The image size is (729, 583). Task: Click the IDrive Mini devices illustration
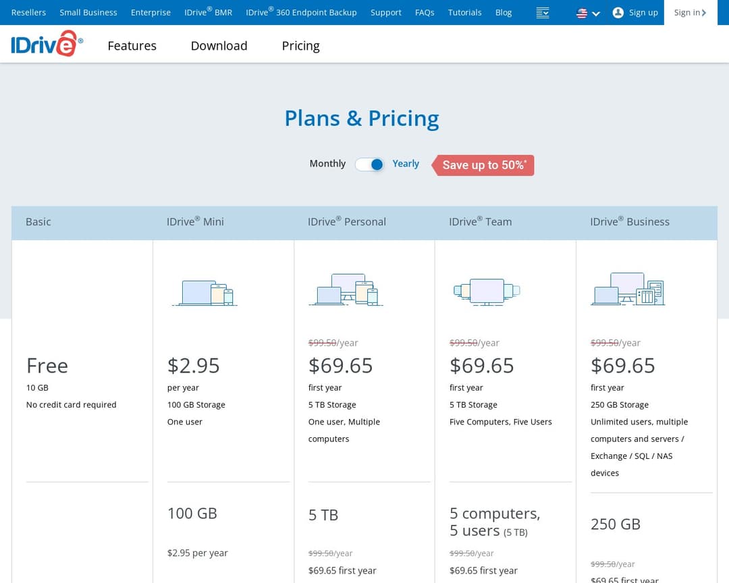coord(205,292)
